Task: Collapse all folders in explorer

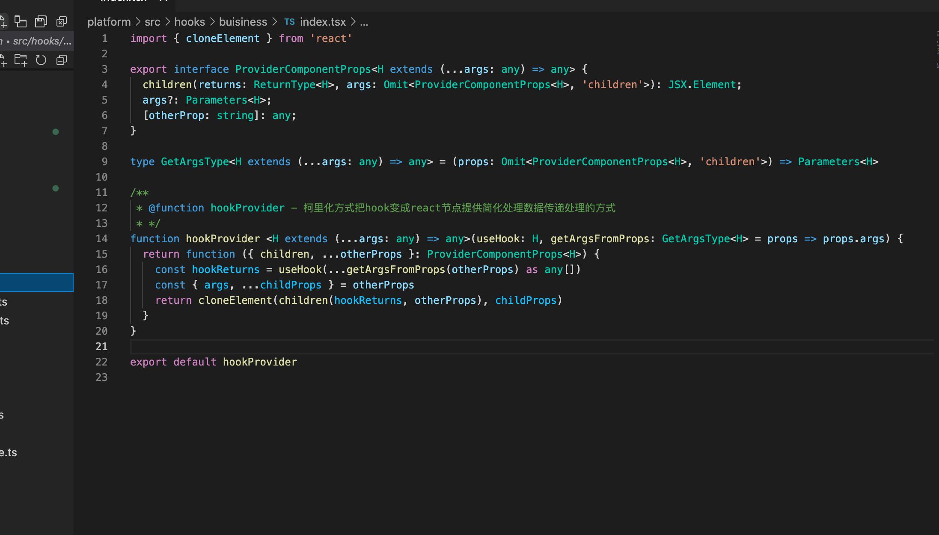Action: [62, 60]
